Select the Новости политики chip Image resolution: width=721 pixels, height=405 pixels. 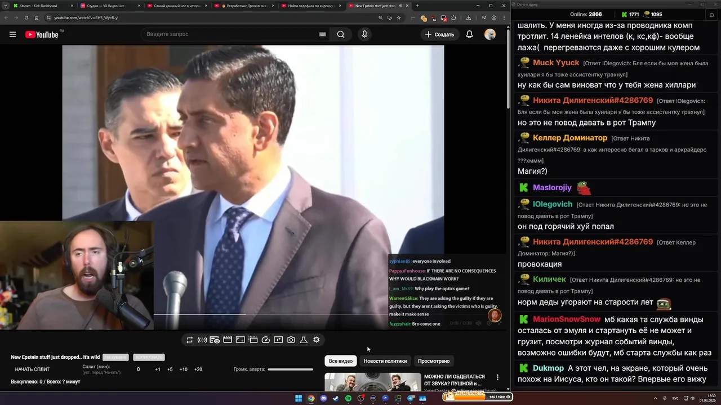(x=385, y=361)
